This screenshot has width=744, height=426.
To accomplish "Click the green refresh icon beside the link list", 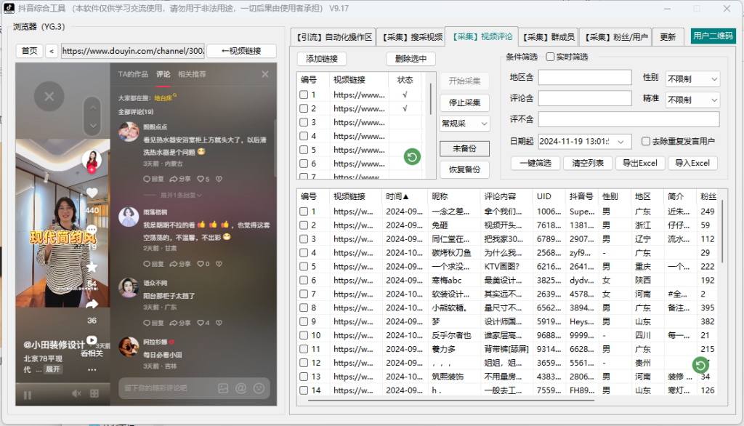I will [x=411, y=156].
